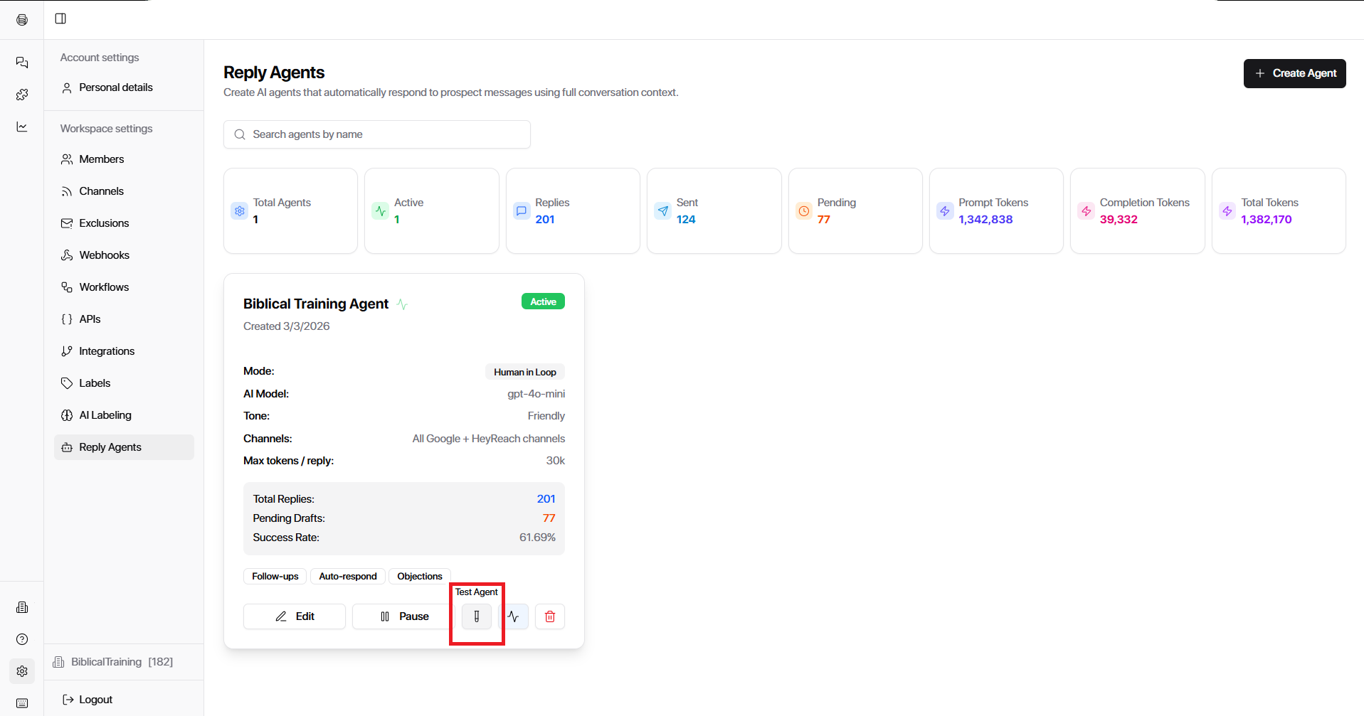Focus the Search agents by name field
Image resolution: width=1364 pixels, height=716 pixels.
377,134
